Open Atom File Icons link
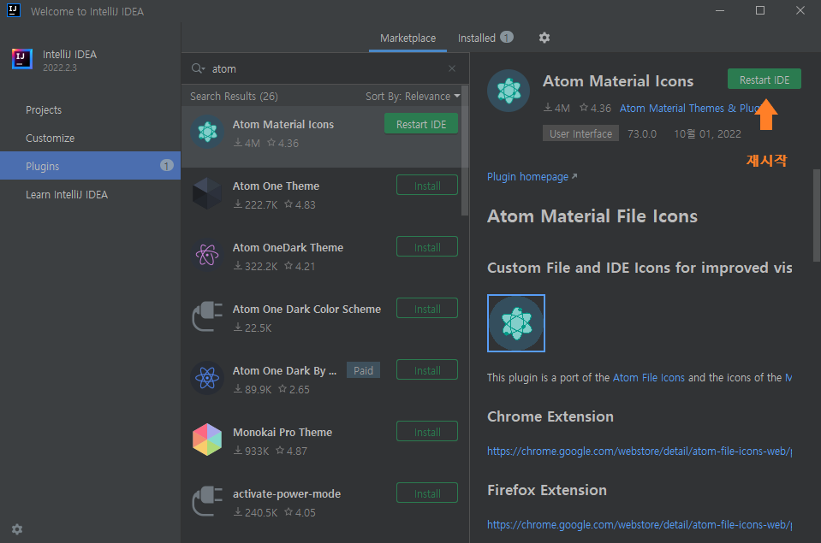This screenshot has height=543, width=821. (x=649, y=378)
